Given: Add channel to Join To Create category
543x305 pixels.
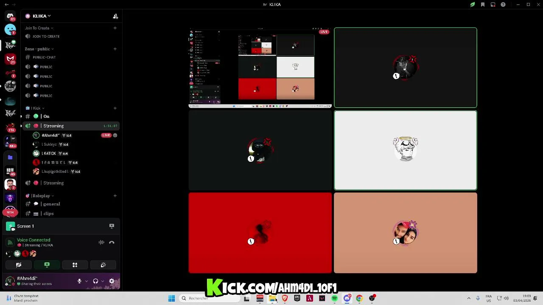Looking at the screenshot, I should (x=115, y=28).
